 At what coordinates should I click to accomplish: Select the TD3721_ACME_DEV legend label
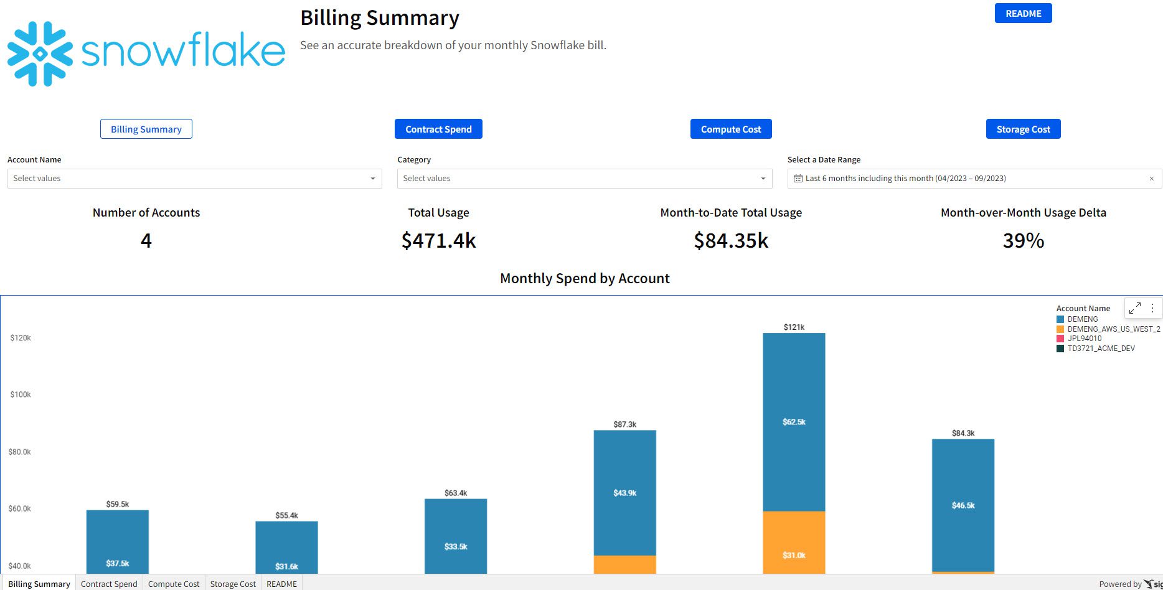(x=1101, y=349)
